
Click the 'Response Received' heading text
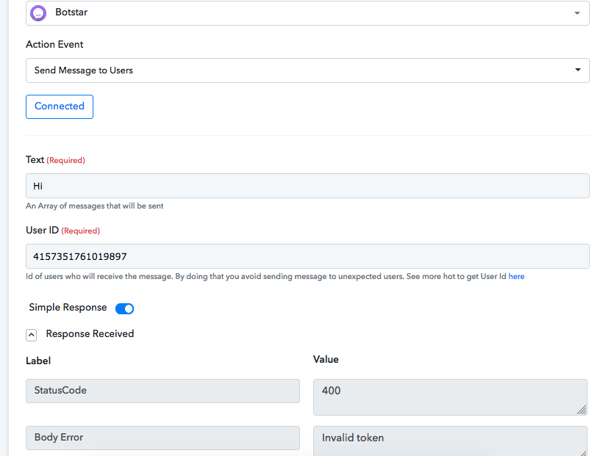tap(90, 333)
